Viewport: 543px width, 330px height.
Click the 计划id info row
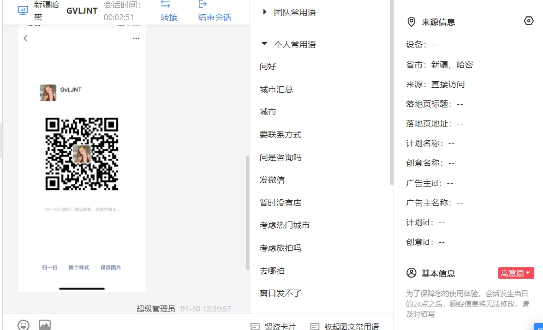pyautogui.click(x=425, y=223)
